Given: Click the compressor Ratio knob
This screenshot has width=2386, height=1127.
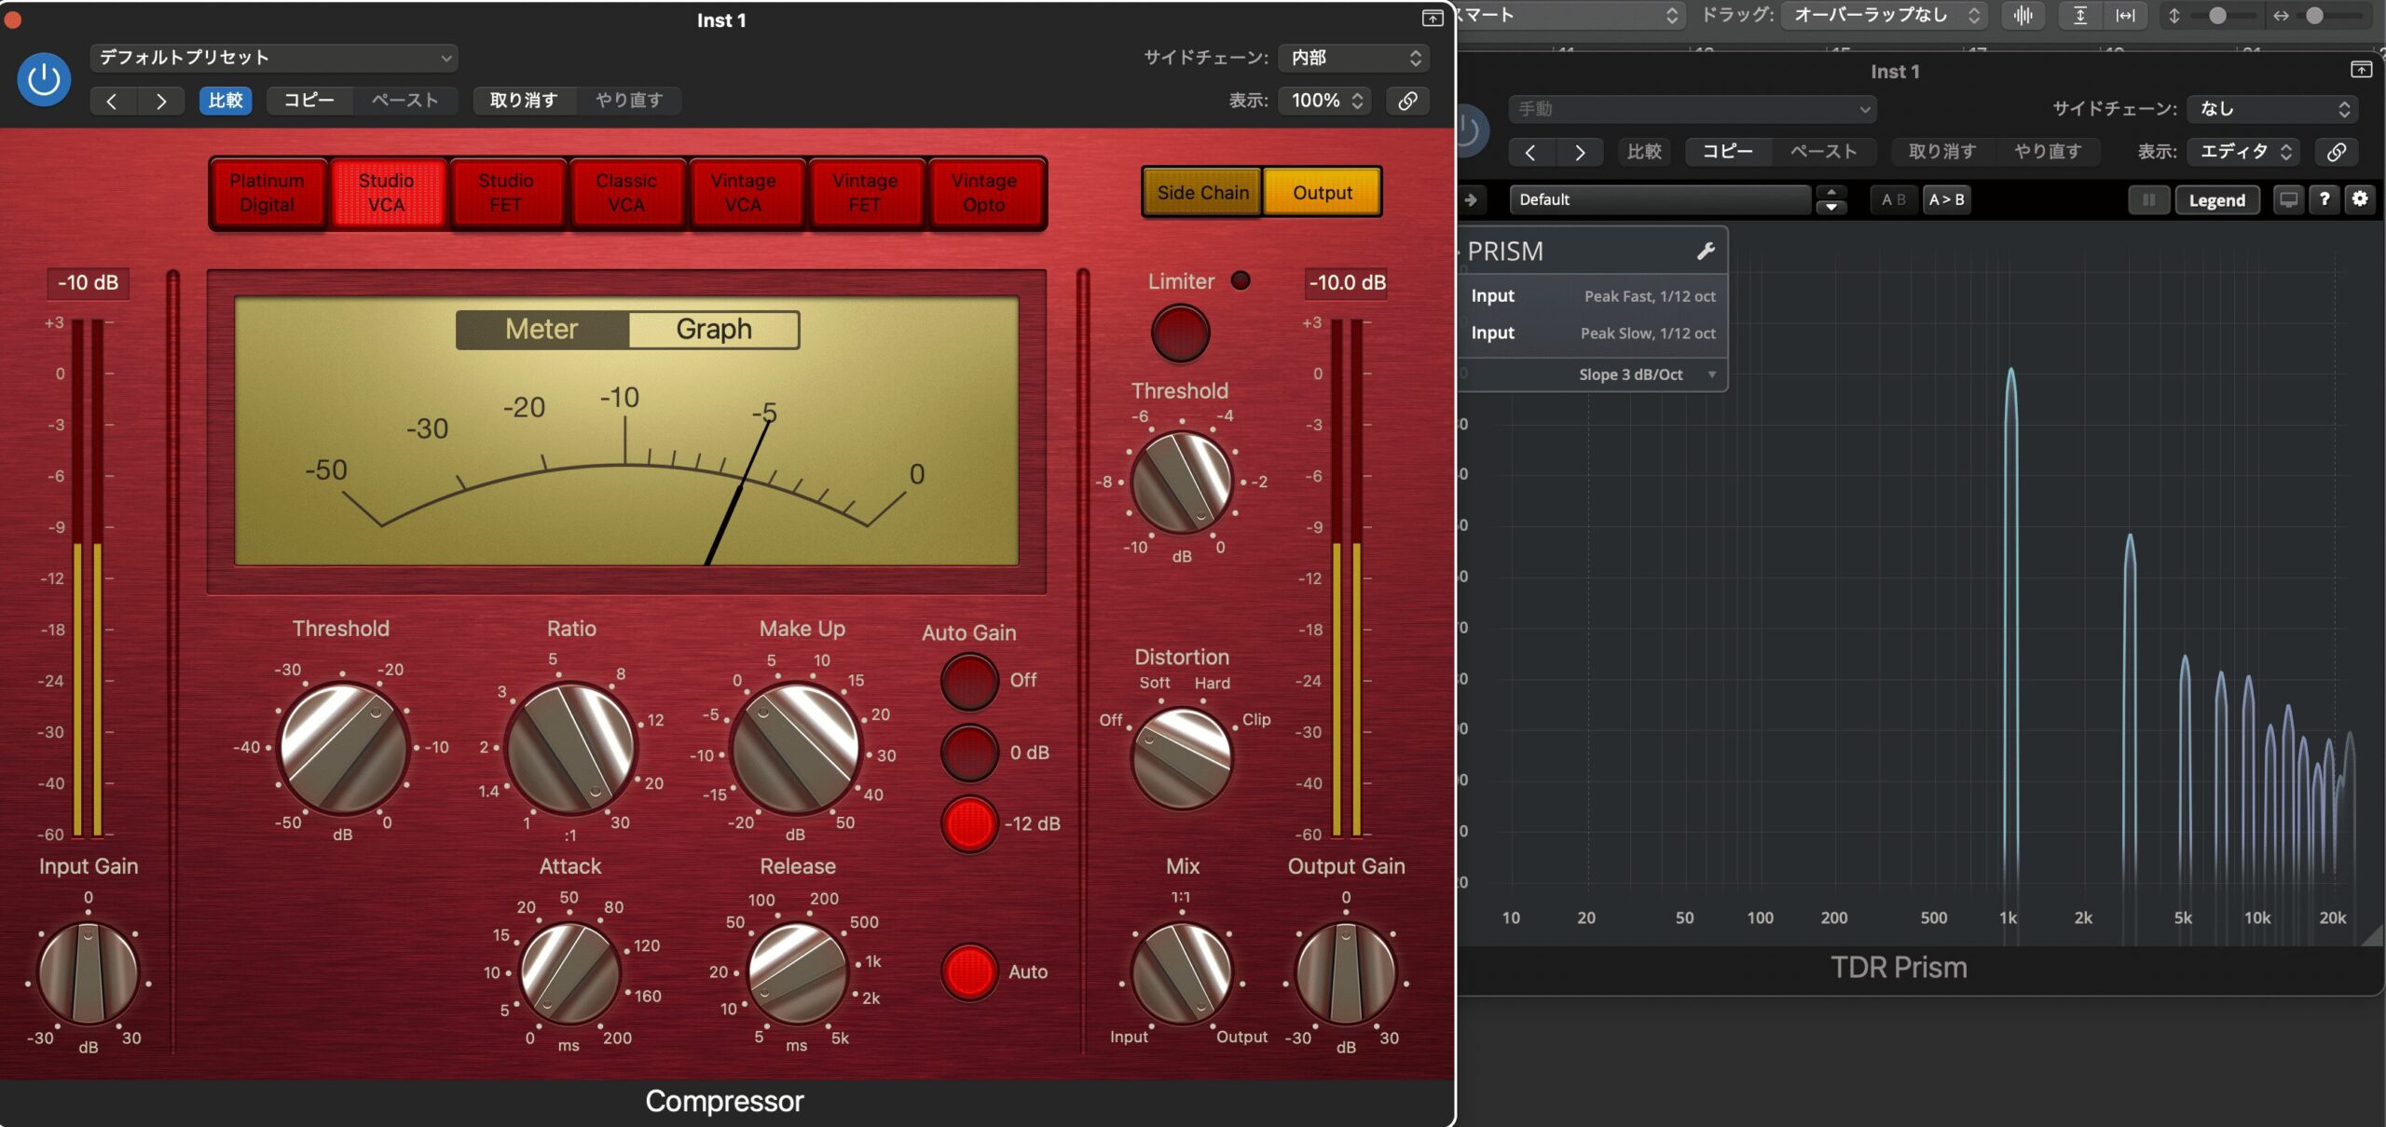Looking at the screenshot, I should pyautogui.click(x=570, y=748).
